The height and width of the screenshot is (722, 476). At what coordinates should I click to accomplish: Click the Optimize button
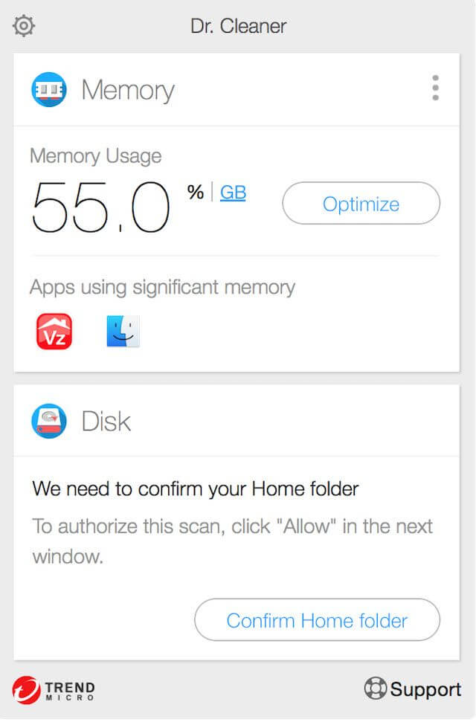[x=361, y=203]
